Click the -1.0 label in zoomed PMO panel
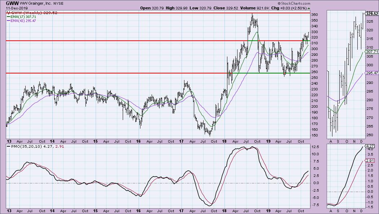The width and height of the screenshot is (379, 214). coord(370,202)
